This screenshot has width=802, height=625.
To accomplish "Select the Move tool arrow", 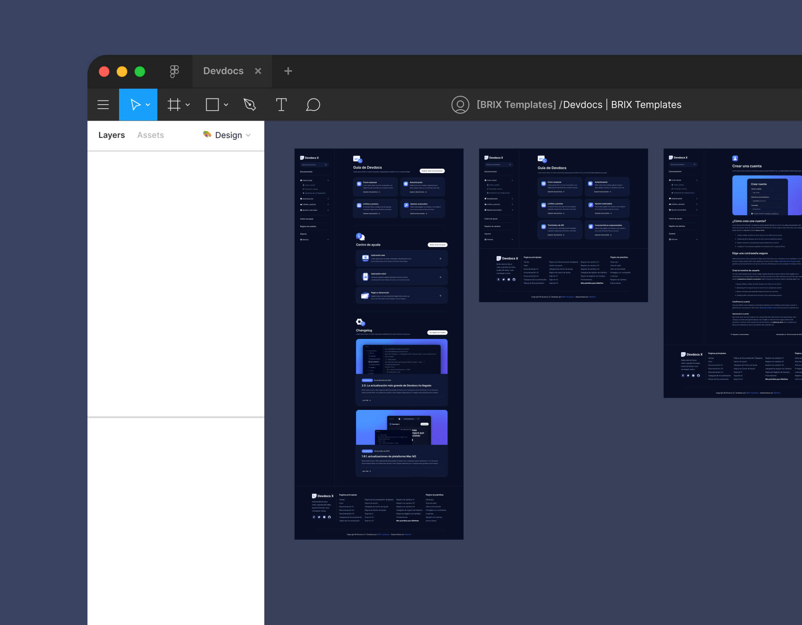I will pyautogui.click(x=135, y=105).
